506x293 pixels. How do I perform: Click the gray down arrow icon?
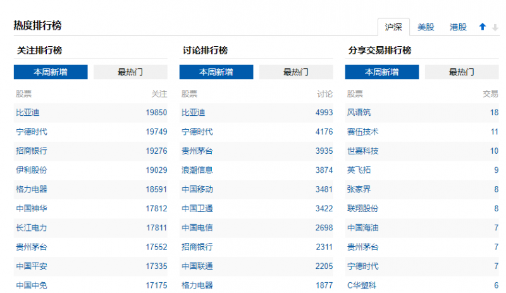tap(495, 27)
